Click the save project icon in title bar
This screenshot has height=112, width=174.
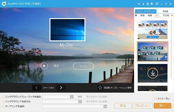pos(148,4)
